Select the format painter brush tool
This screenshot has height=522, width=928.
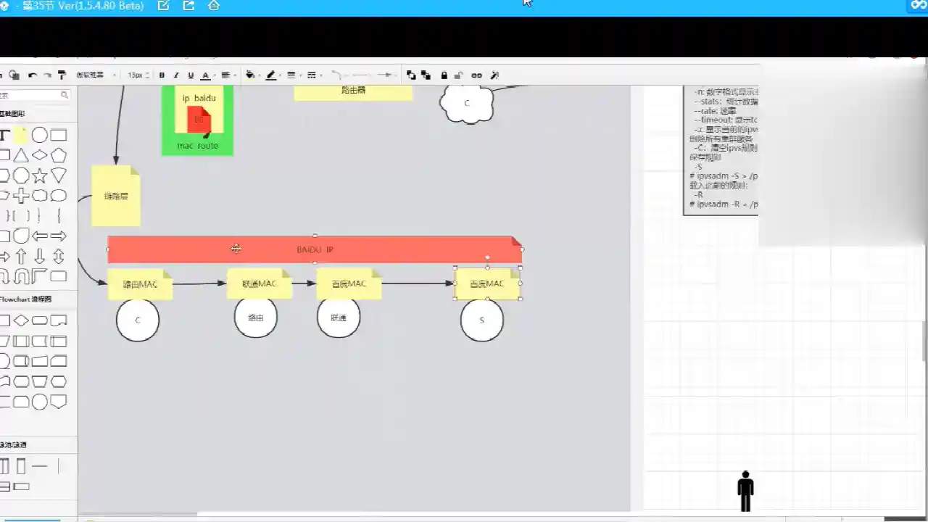(62, 75)
